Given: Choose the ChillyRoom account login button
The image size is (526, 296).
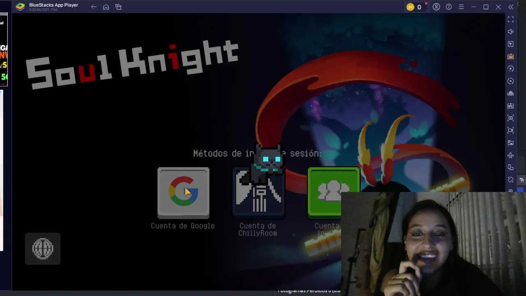Looking at the screenshot, I should click(x=258, y=192).
